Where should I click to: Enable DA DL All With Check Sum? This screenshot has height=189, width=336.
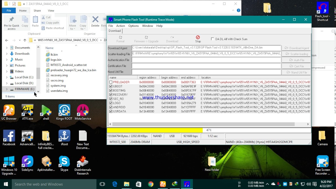pos(212,39)
